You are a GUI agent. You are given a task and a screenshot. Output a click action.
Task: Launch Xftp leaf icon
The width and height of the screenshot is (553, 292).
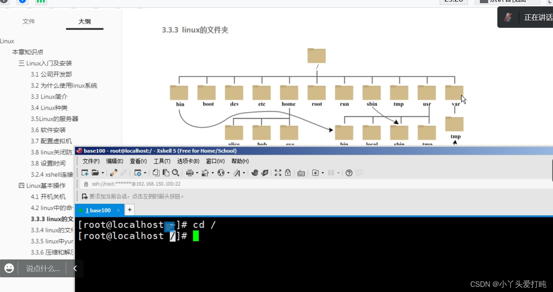pos(265,173)
